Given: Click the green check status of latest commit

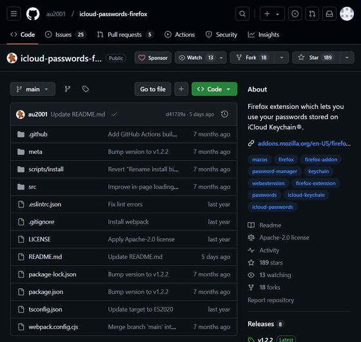Looking at the screenshot, I should [115, 114].
